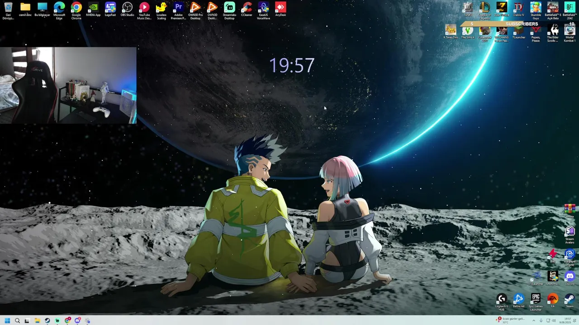Open WUCHANG Fallen Feathers shortcut
Viewport: 579px width, 325px height.
pyautogui.click(x=502, y=34)
